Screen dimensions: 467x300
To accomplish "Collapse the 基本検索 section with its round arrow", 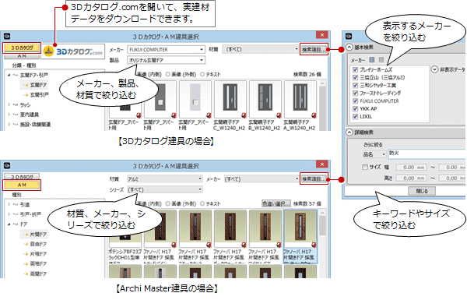I will (x=349, y=47).
